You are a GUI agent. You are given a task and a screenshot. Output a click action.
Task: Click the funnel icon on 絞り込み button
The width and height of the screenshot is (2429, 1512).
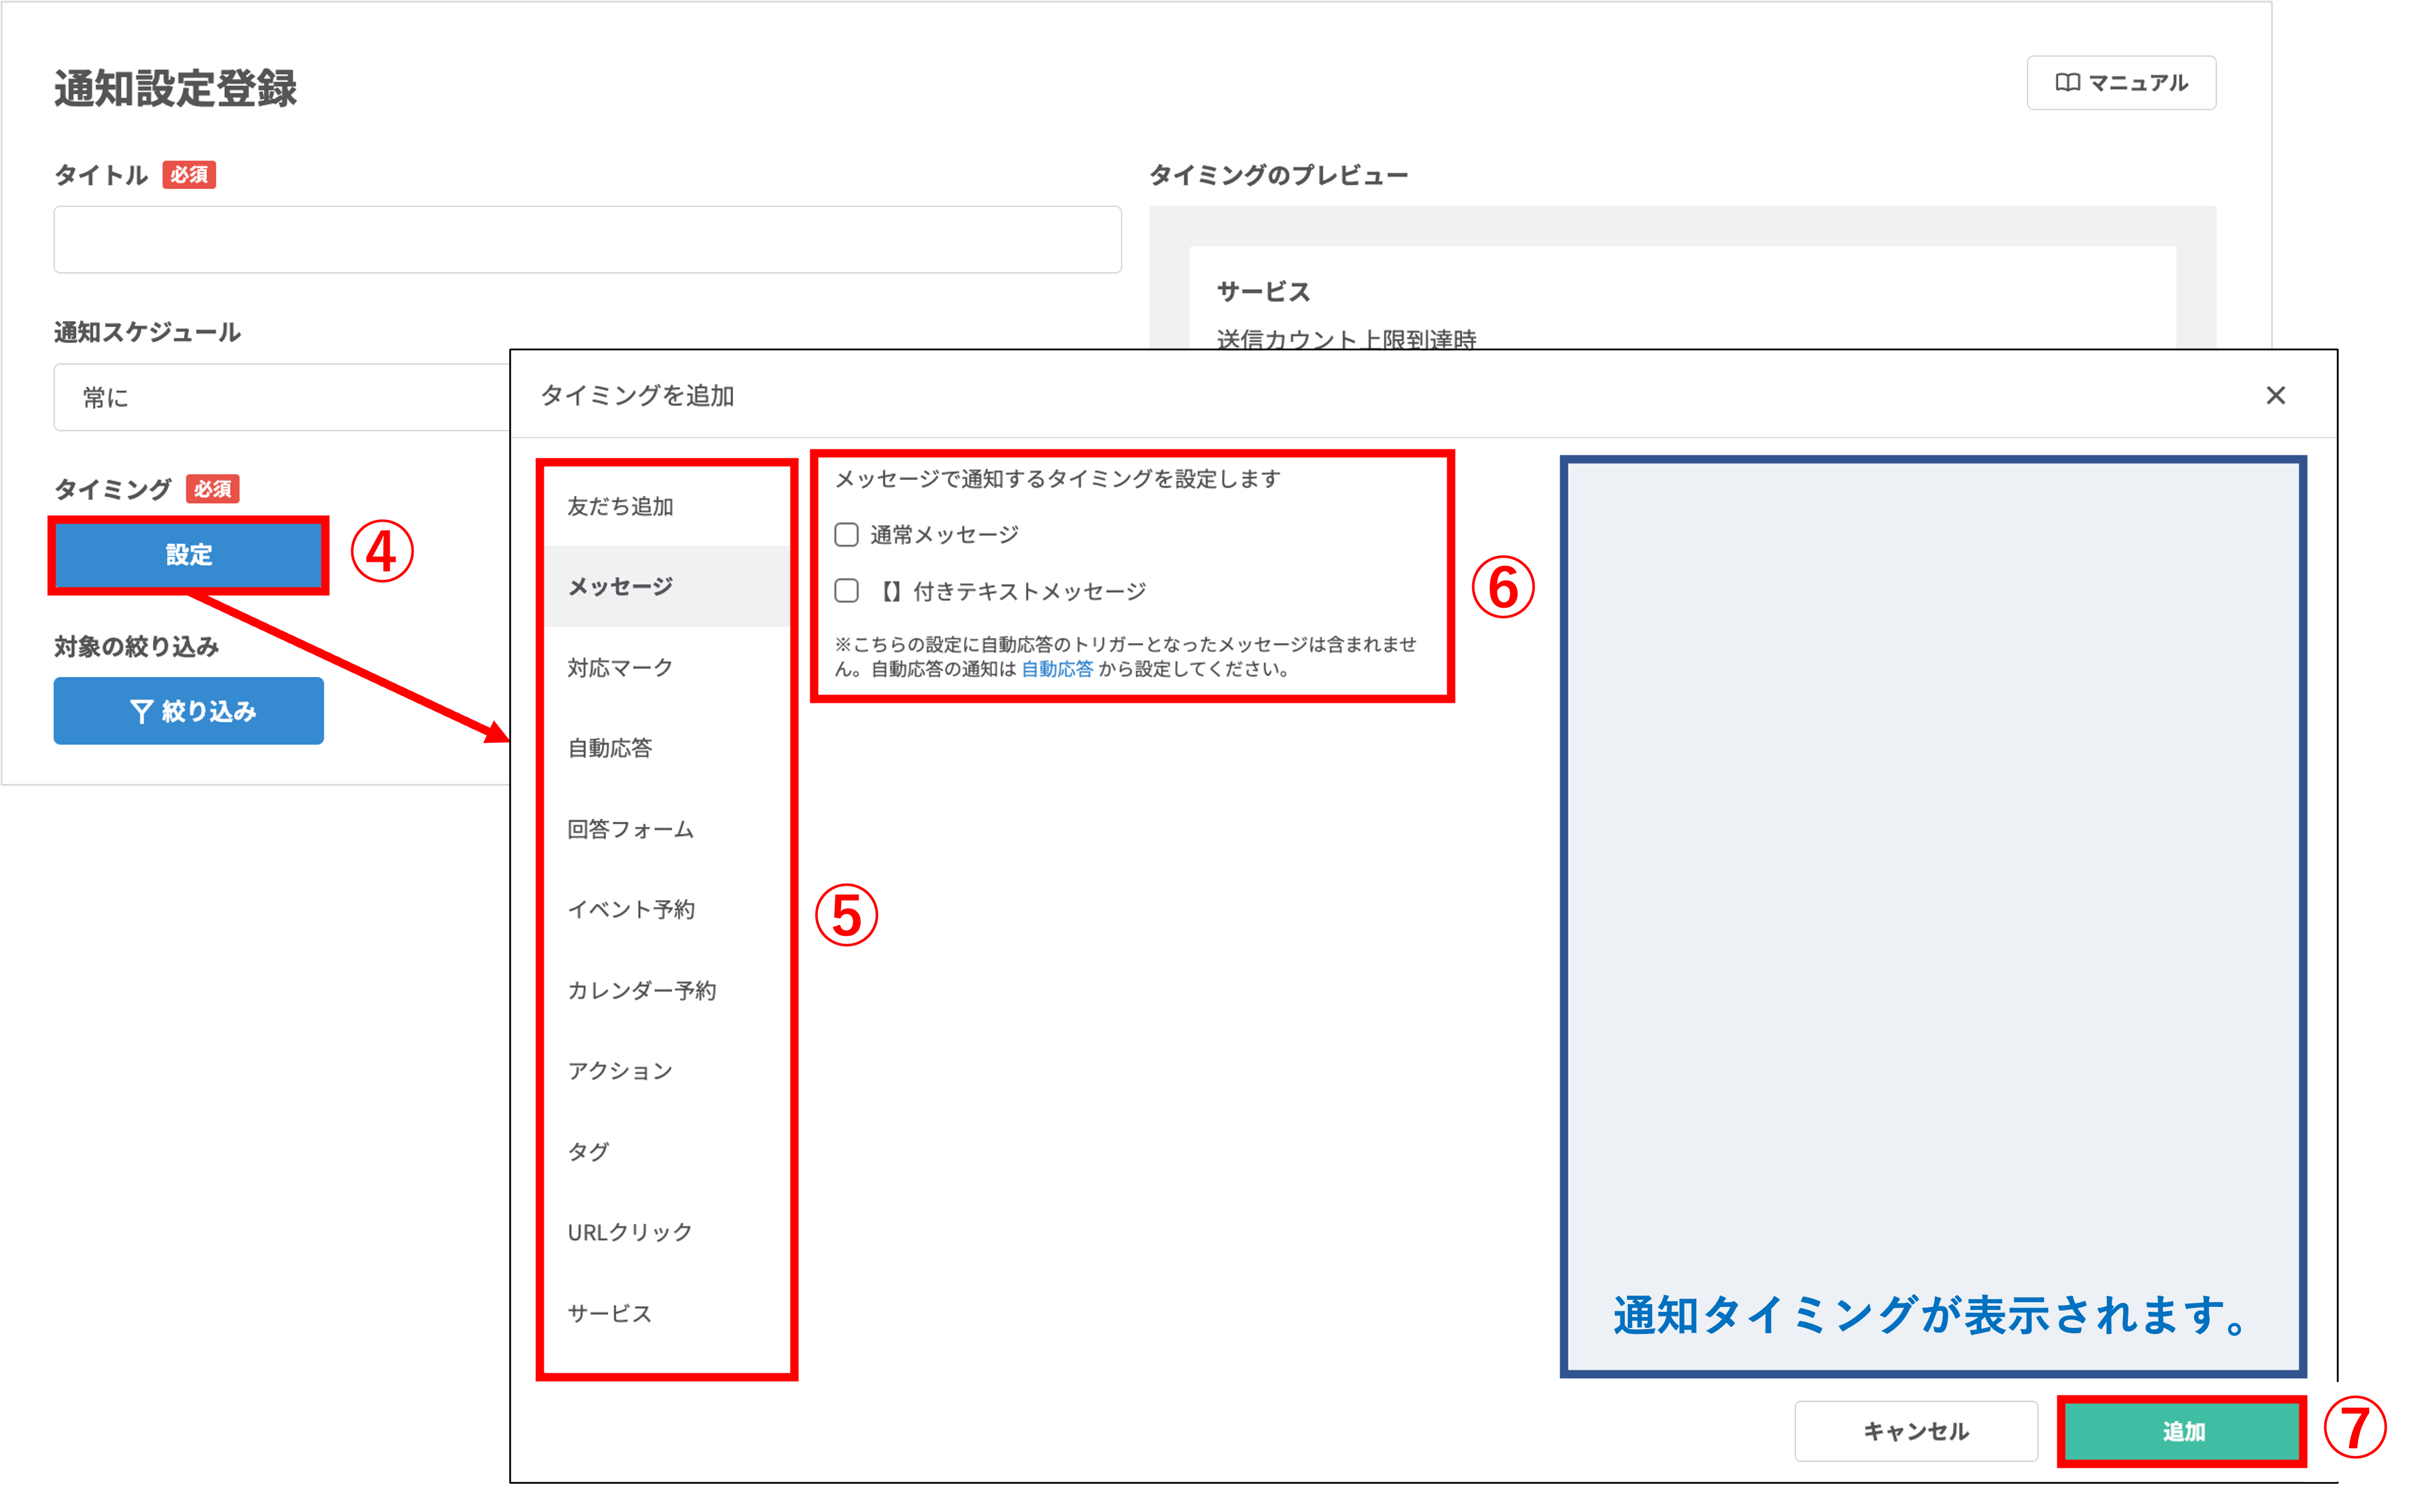(141, 711)
